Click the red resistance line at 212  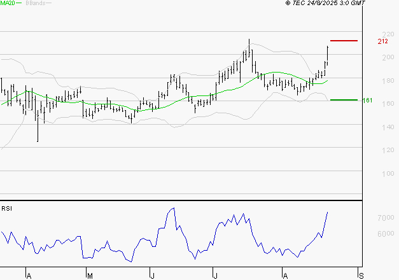coord(344,41)
